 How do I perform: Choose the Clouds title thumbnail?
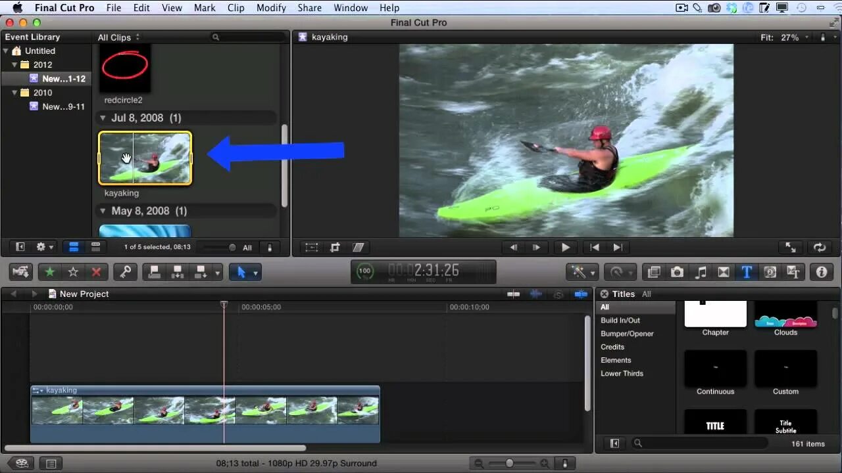[785, 315]
